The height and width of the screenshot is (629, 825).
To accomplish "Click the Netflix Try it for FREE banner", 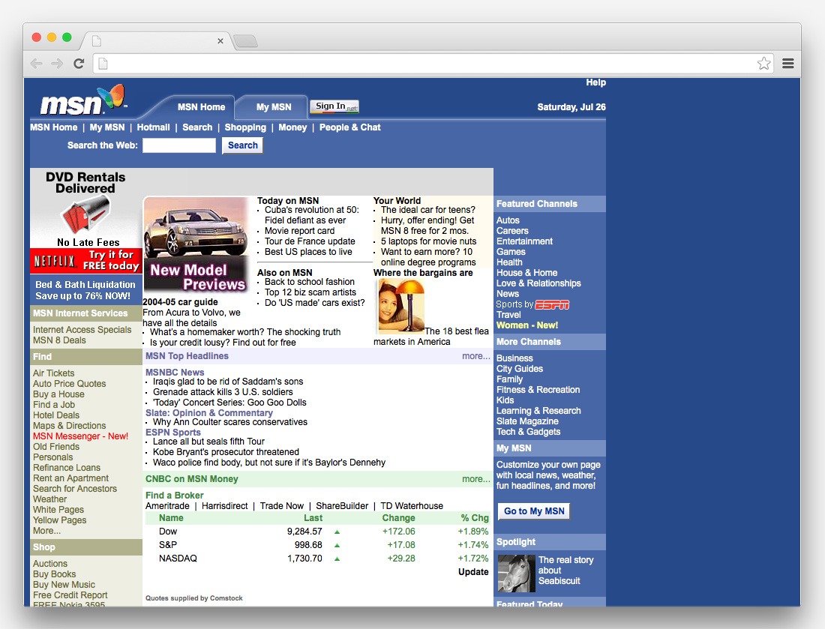I will (x=86, y=261).
